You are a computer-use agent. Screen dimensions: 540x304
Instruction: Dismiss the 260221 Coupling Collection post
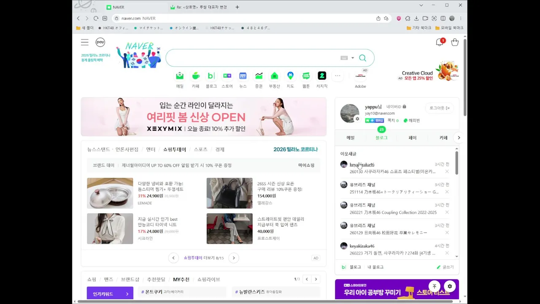(x=447, y=212)
